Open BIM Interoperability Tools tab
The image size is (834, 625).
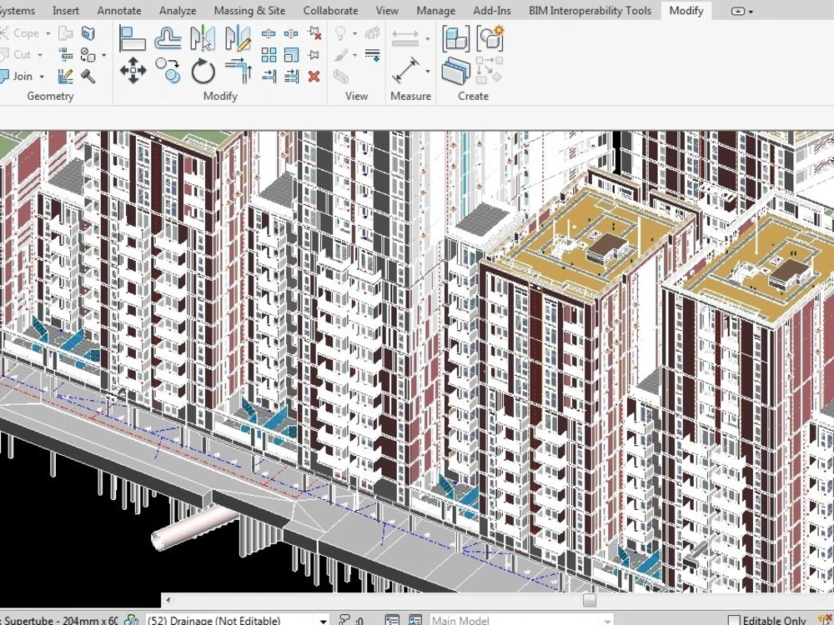[590, 11]
